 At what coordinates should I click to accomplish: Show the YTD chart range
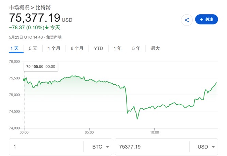[x=98, y=48]
